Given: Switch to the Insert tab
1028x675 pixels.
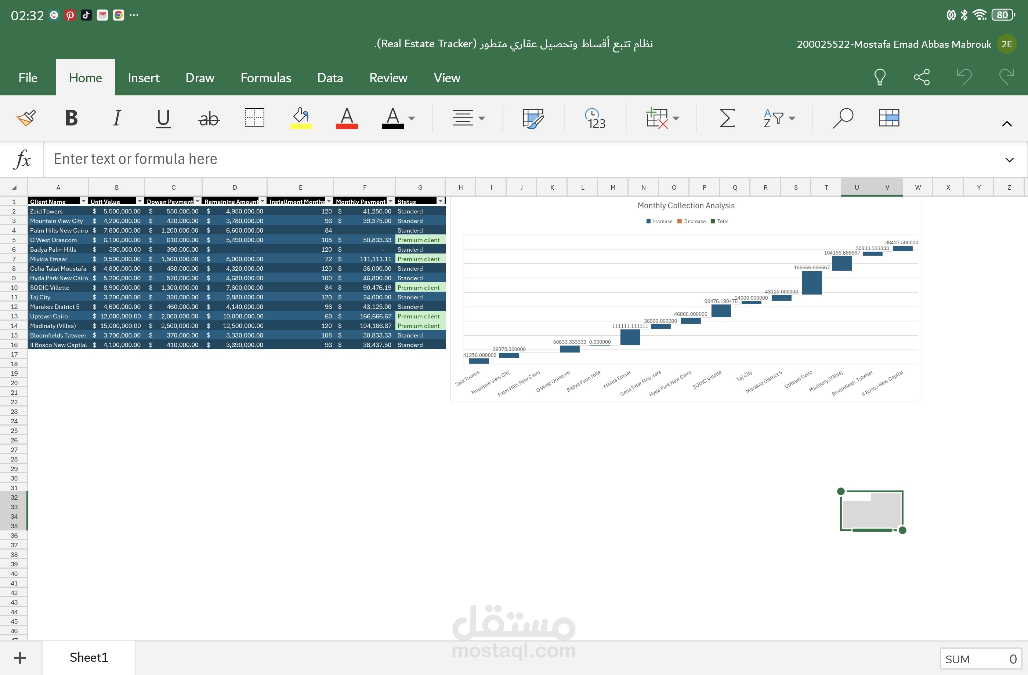Looking at the screenshot, I should coord(144,78).
